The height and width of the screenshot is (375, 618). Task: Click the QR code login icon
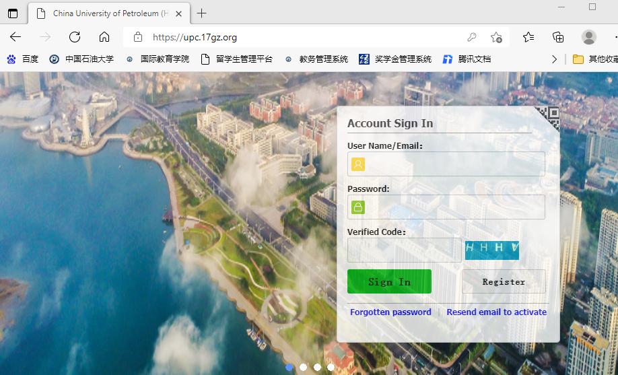[x=548, y=118]
